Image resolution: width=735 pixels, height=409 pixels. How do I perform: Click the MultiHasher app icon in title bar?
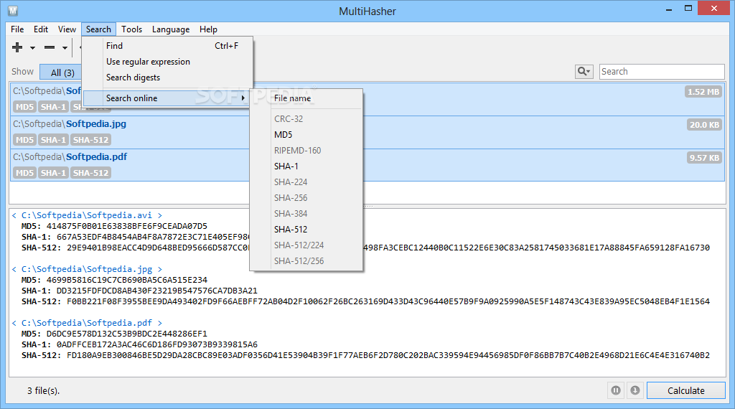[x=13, y=10]
